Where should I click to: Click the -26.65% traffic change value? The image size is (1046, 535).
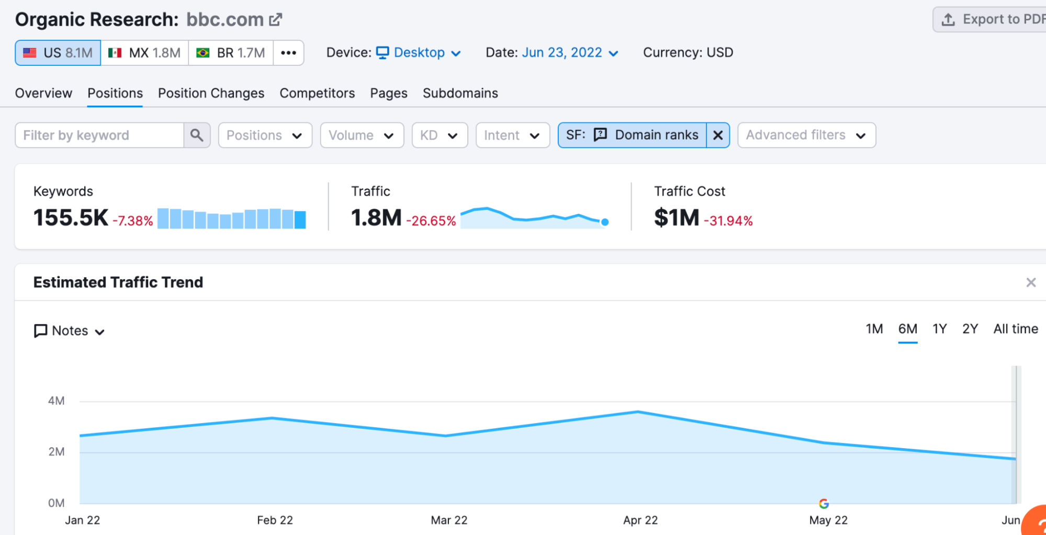pos(431,221)
